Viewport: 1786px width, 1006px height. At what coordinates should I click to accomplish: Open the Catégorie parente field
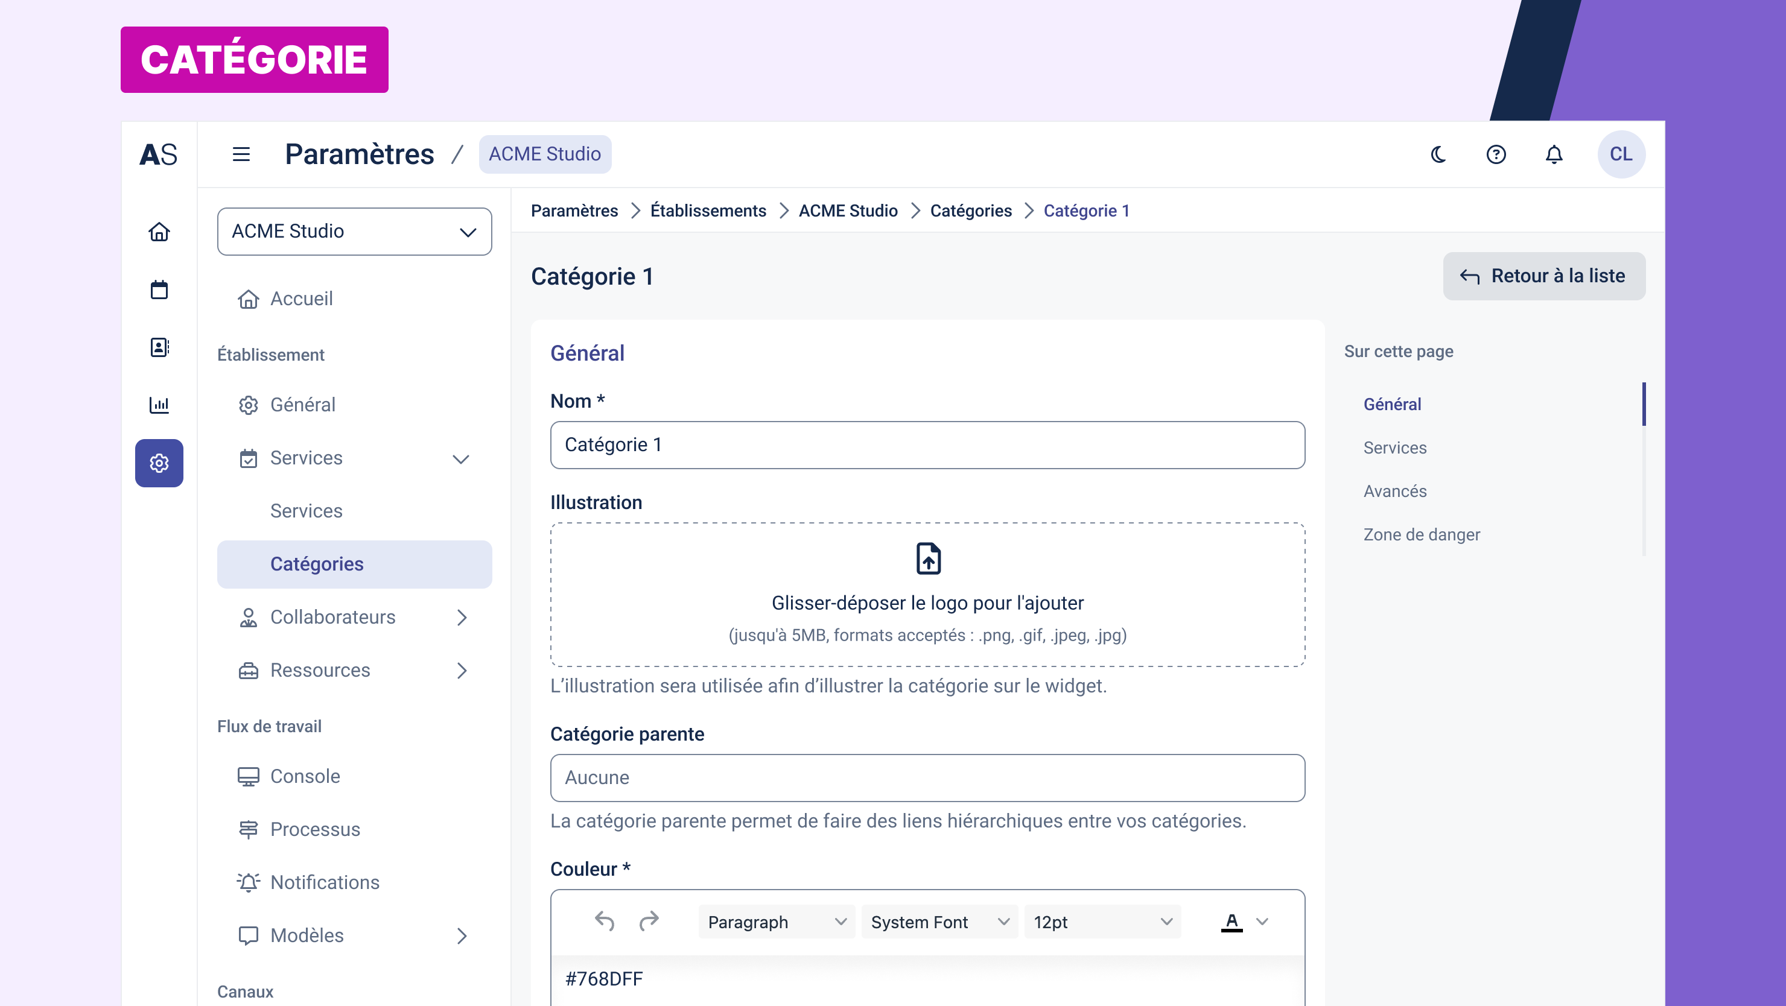click(927, 778)
